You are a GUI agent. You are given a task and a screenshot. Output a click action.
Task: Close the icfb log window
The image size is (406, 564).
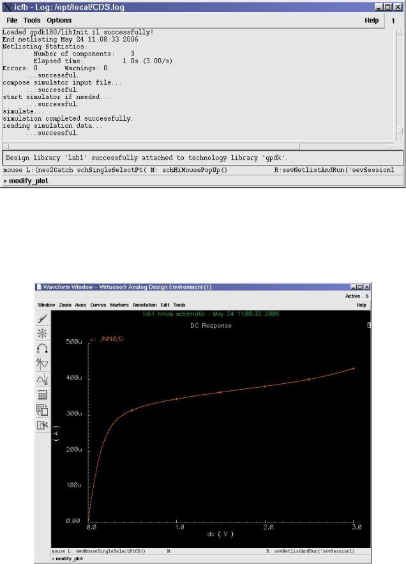point(397,7)
